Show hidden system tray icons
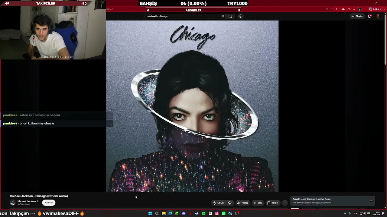Screen dimensions: 387x217 [x=345, y=213]
